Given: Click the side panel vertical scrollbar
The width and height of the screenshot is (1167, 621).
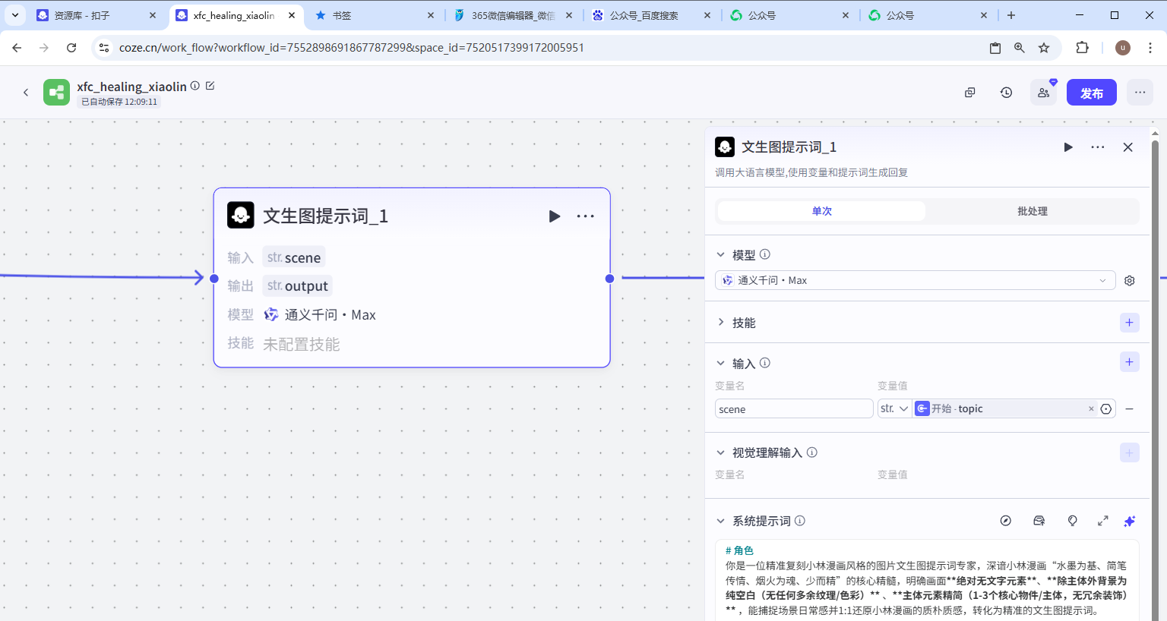Looking at the screenshot, I should [1155, 380].
